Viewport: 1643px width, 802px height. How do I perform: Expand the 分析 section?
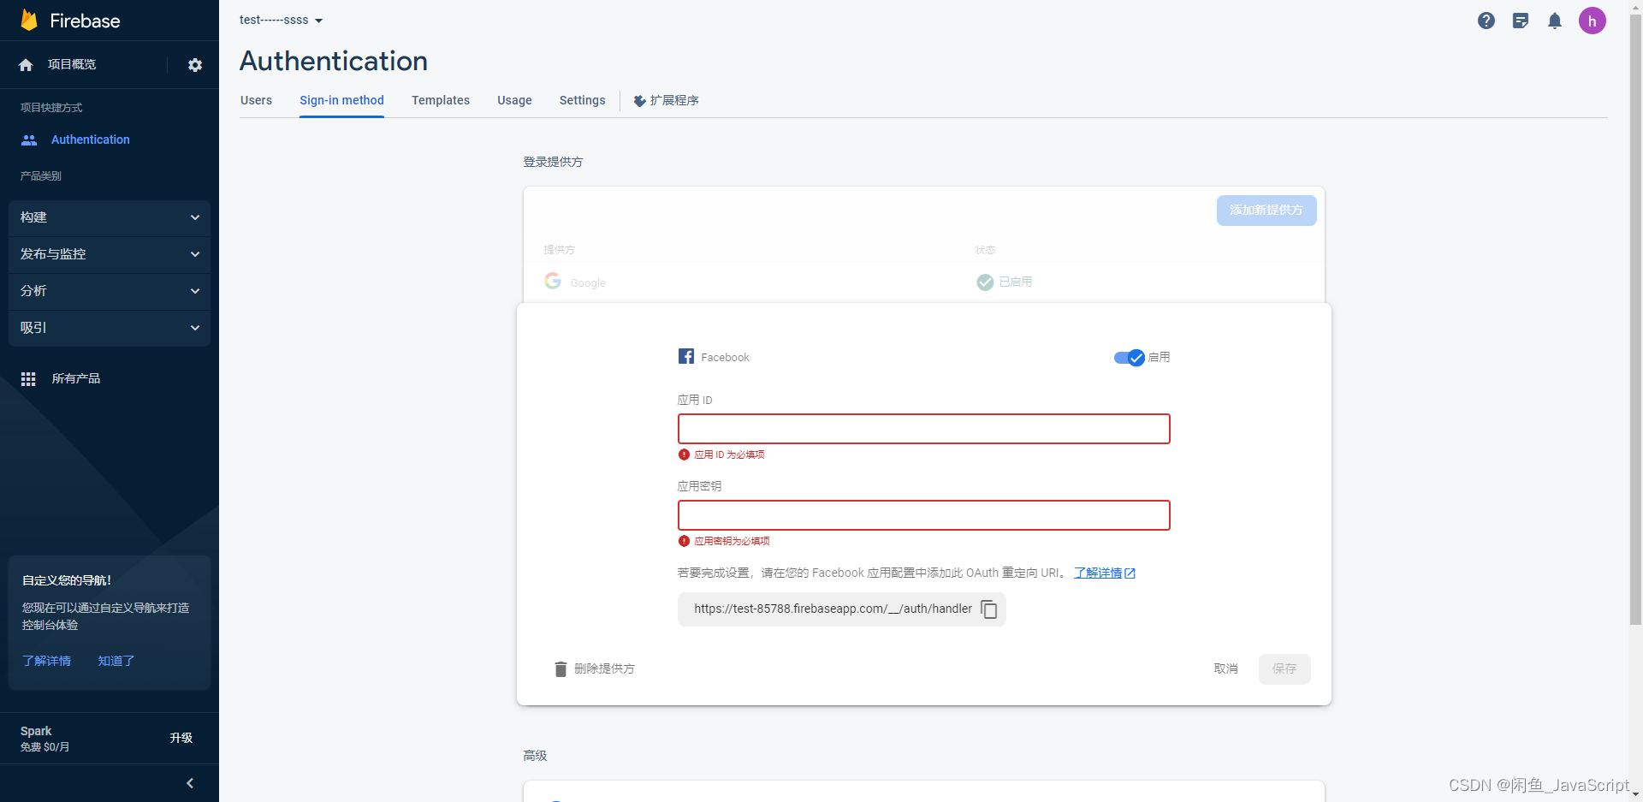click(110, 291)
